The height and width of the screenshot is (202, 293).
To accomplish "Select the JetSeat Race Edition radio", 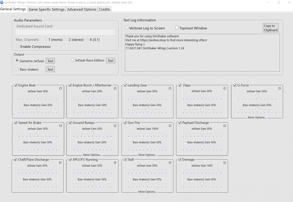I will [72, 60].
